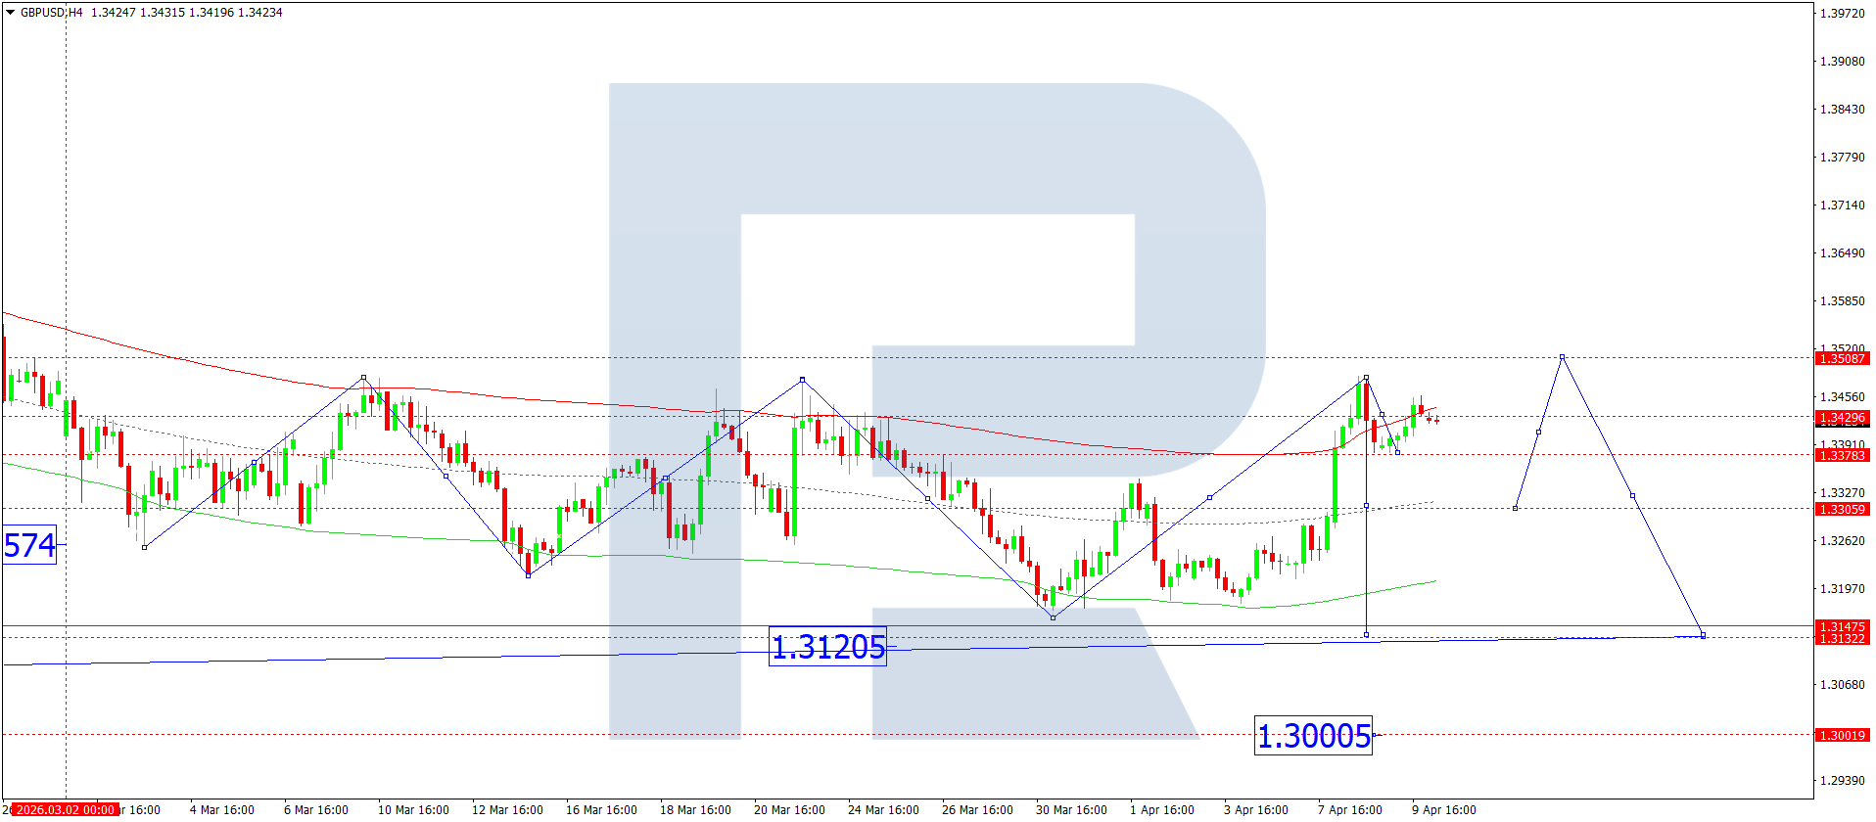Click the 7 Apr 16:00 time axis label

pos(1349,809)
